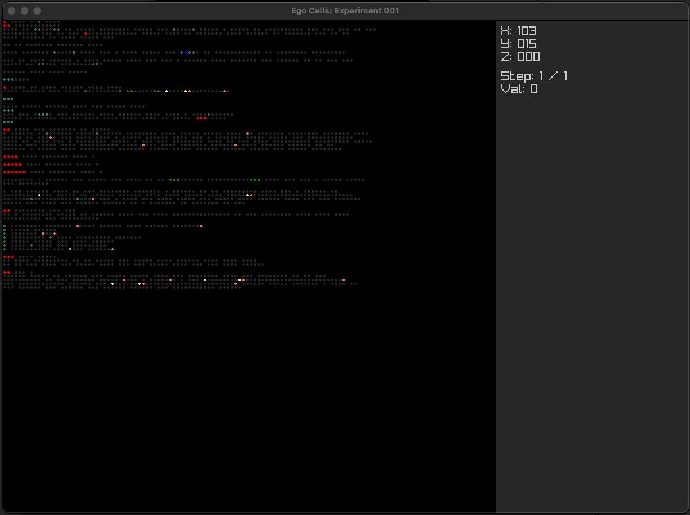Click the 'Step: 1 / 1' counter

tap(534, 76)
